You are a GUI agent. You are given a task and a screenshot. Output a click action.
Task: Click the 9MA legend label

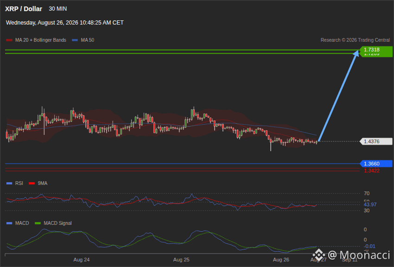43,184
